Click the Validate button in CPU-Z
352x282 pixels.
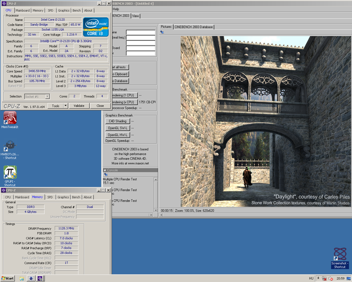coord(79,106)
